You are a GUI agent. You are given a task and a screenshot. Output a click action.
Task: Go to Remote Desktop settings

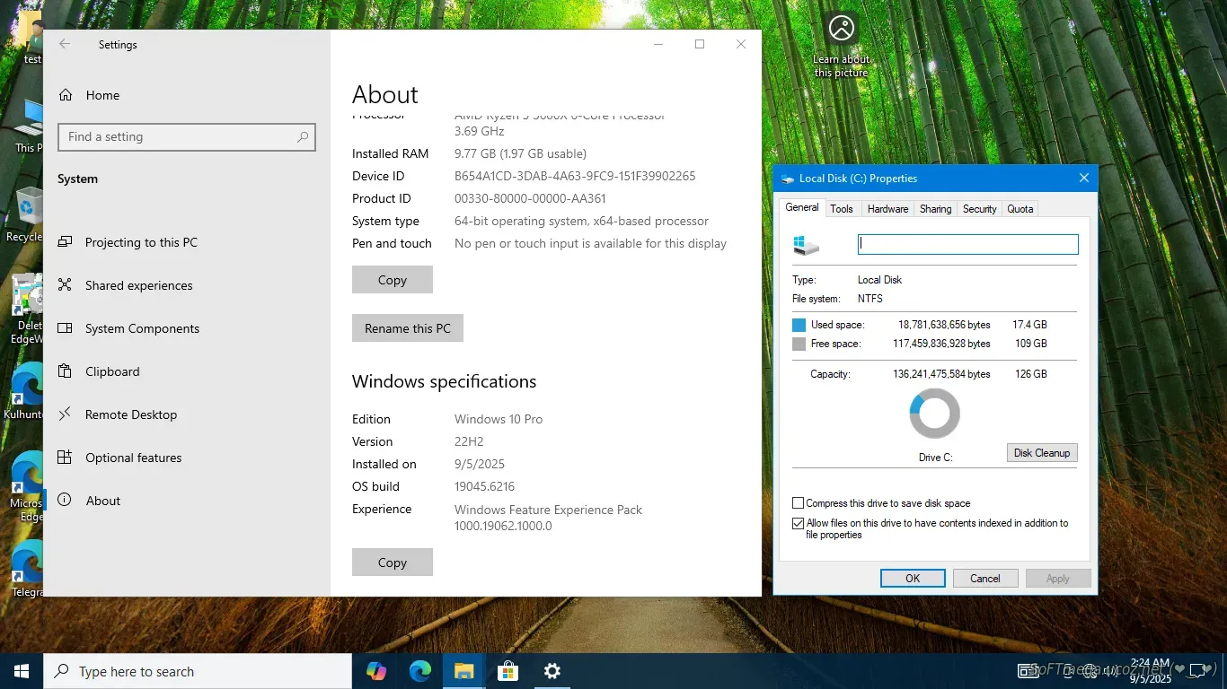(130, 414)
